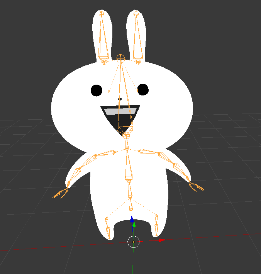Image resolution: width=261 pixels, height=274 pixels.
Task: Click the green Y-axis manipulator arrow
Action: pos(134,225)
